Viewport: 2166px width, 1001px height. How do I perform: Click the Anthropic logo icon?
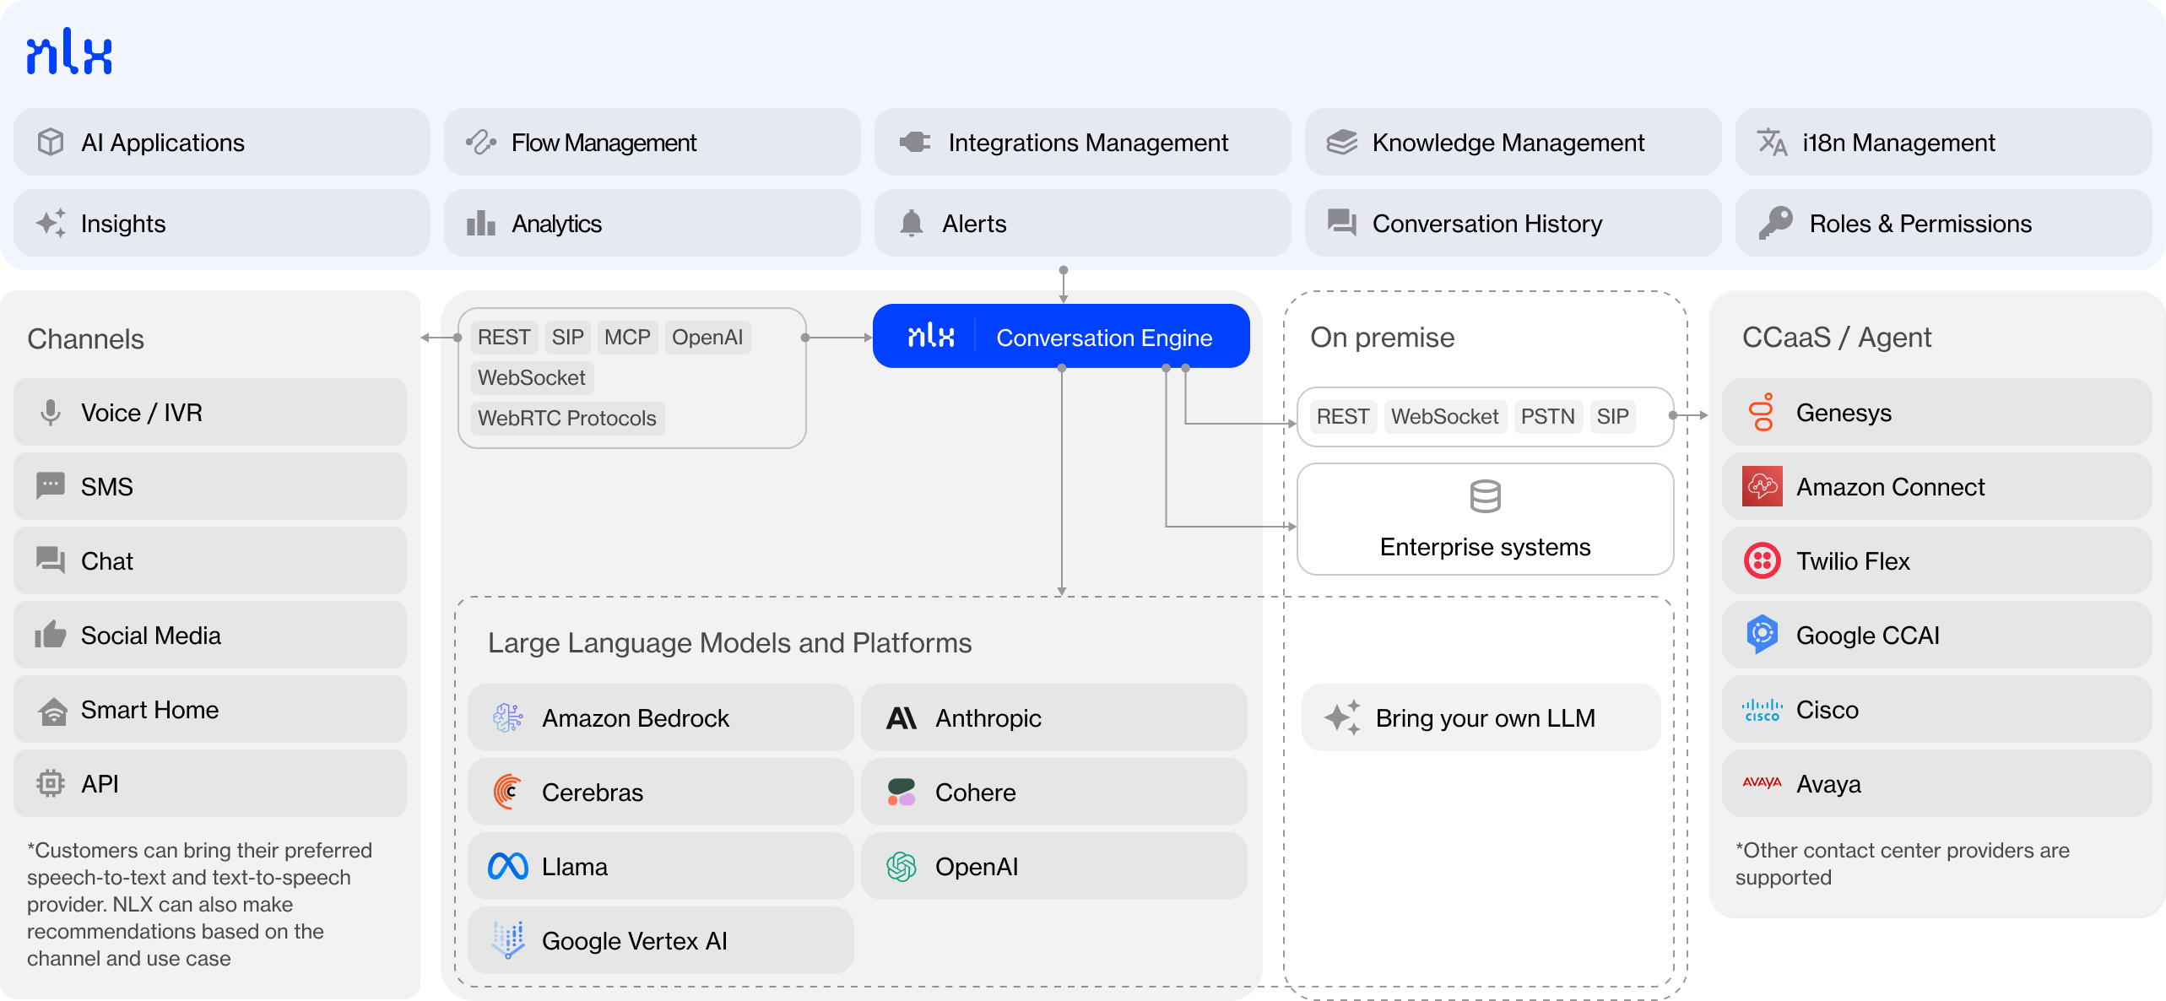pyautogui.click(x=901, y=718)
